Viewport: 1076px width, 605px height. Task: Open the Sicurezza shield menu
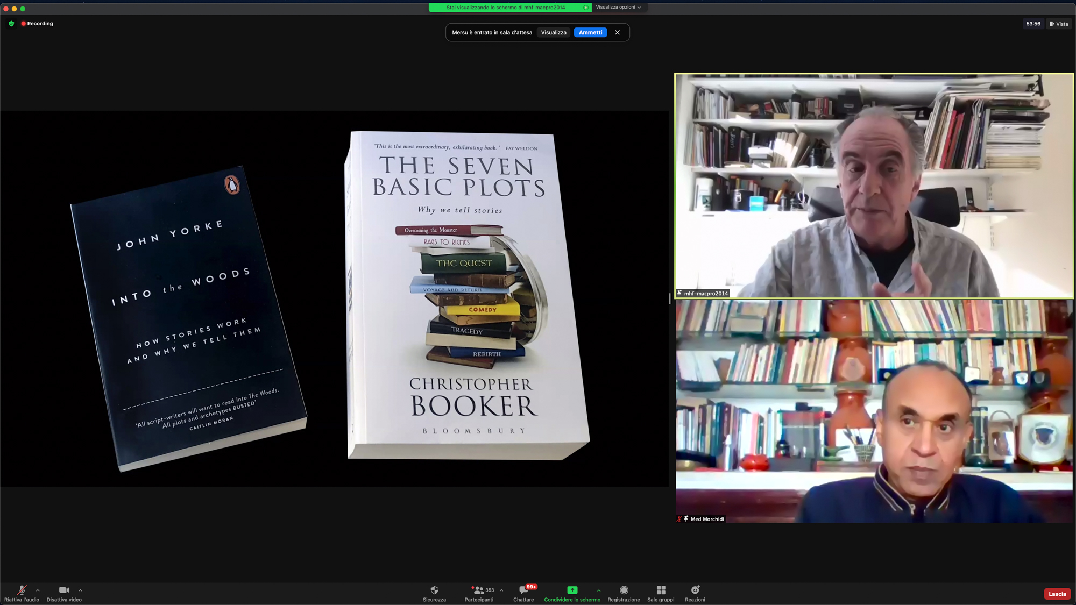point(434,593)
